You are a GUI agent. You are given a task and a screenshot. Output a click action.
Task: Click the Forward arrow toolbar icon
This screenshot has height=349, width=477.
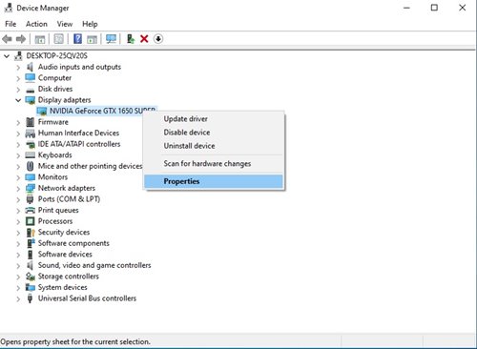click(21, 39)
